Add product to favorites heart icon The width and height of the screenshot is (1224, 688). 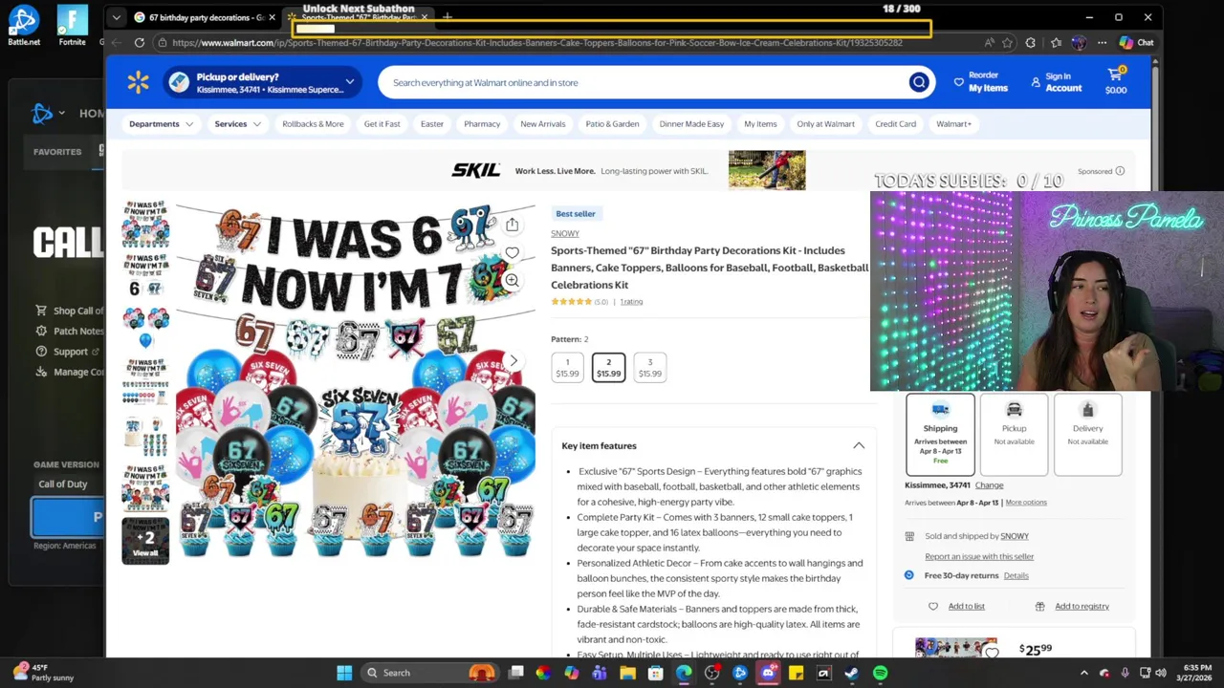[x=513, y=253]
